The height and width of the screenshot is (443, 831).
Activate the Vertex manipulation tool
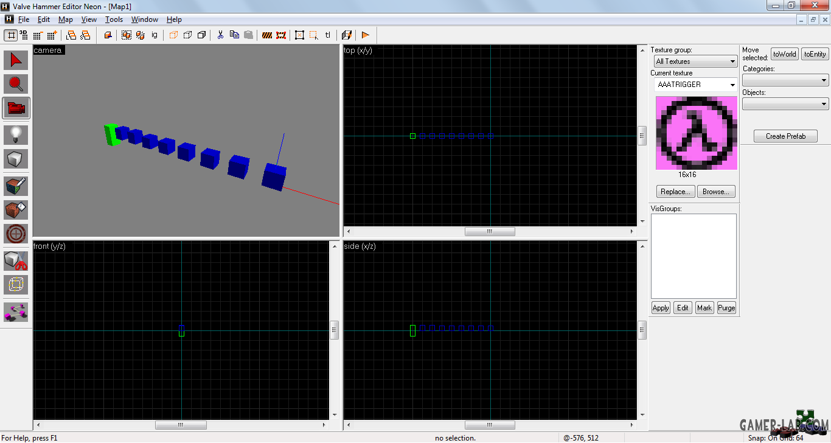click(16, 285)
